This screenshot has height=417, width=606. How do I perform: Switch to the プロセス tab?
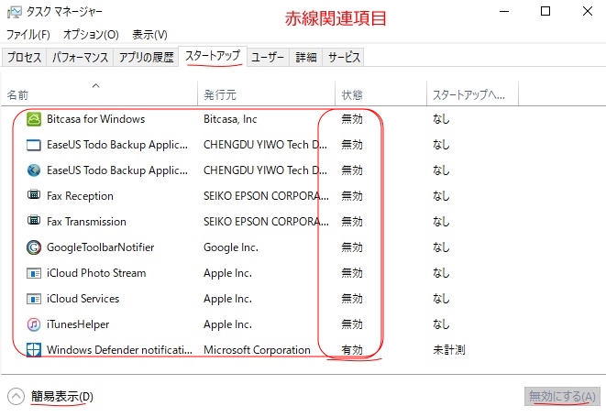[24, 57]
